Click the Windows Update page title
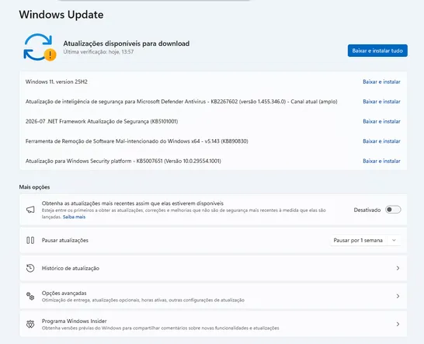 pos(61,14)
